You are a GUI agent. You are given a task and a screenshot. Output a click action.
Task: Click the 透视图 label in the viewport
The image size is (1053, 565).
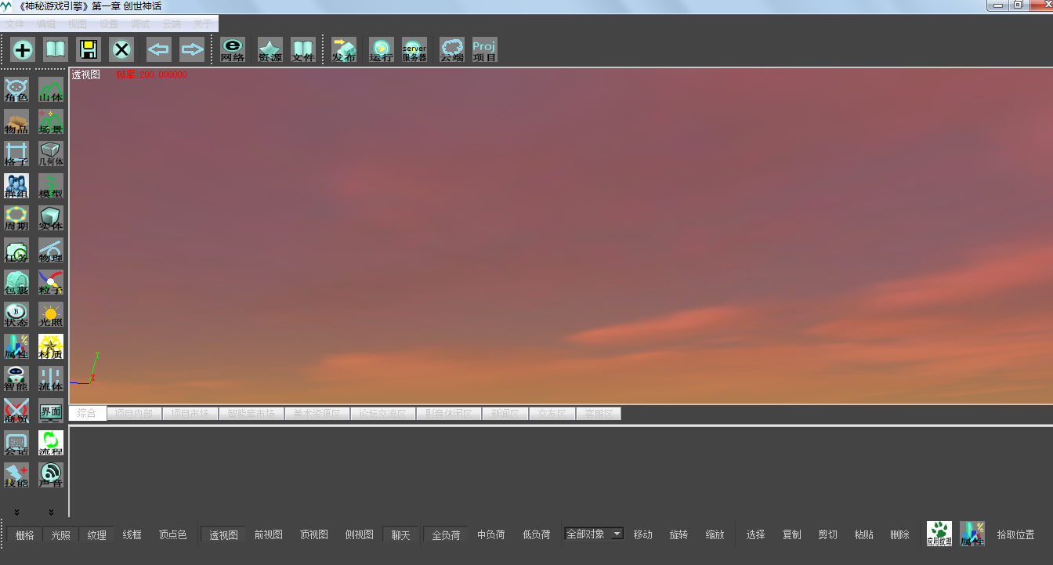point(86,75)
